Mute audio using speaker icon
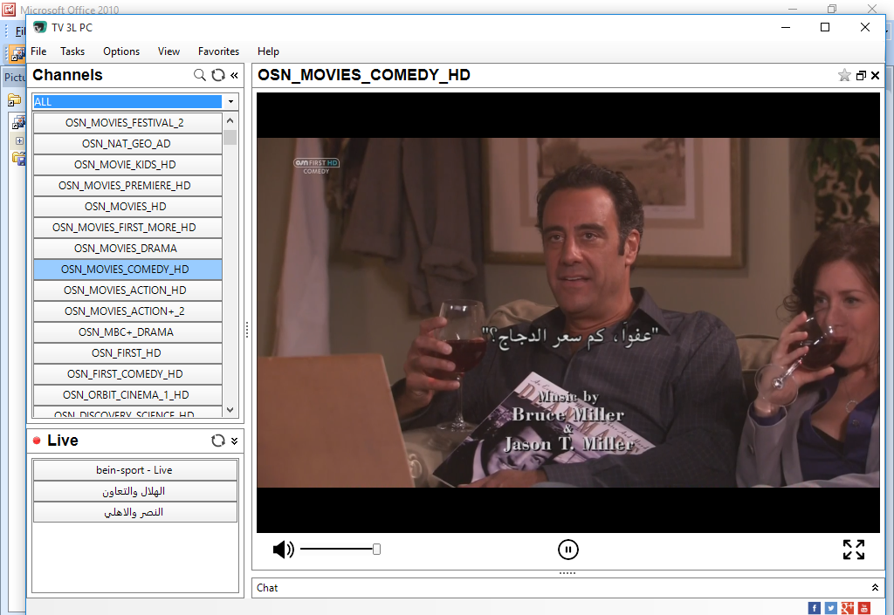The height and width of the screenshot is (615, 894). [x=284, y=550]
